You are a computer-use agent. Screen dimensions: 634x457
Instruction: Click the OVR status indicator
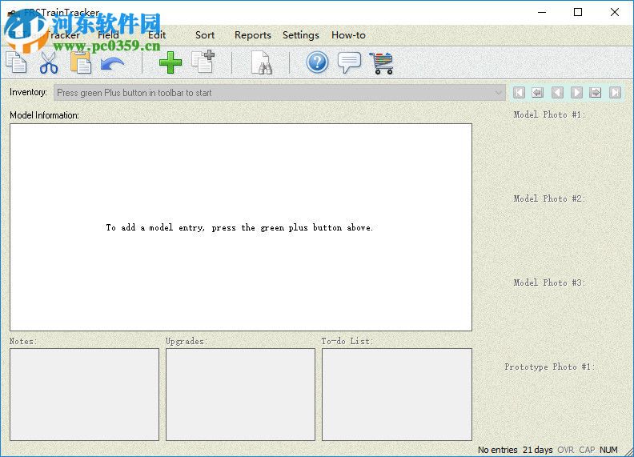tap(565, 450)
